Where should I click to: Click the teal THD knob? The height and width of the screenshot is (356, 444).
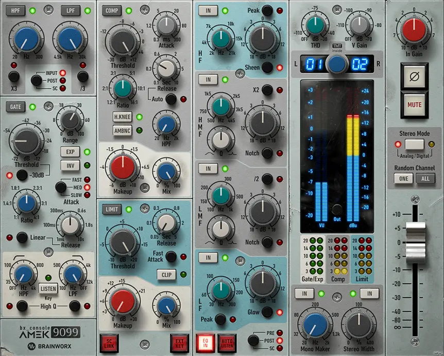coord(315,25)
